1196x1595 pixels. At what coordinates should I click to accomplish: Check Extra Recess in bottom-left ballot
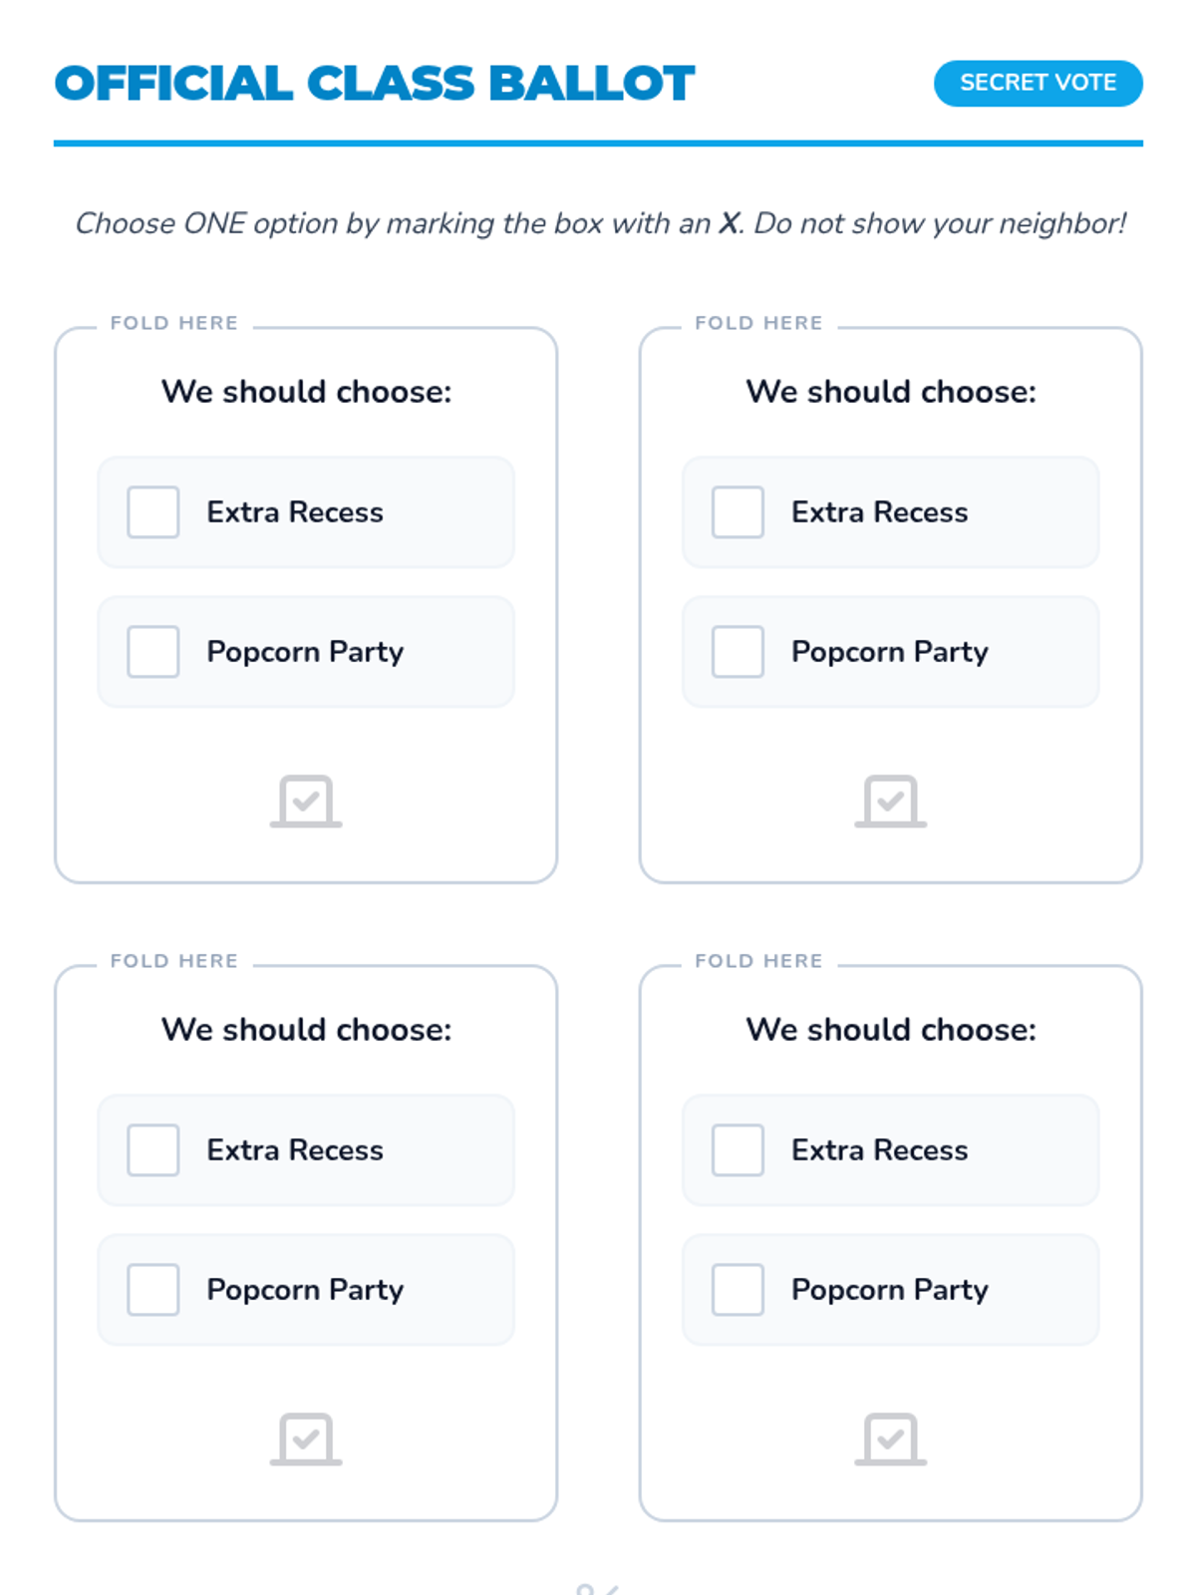pos(153,1150)
